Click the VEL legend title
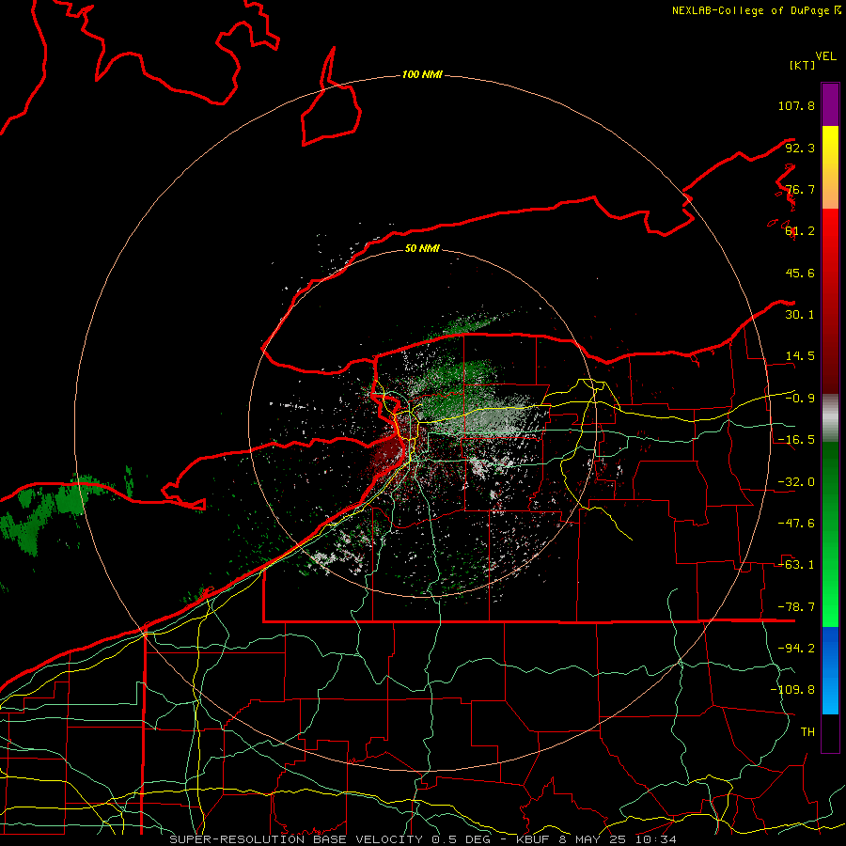This screenshot has height=846, width=846. point(825,56)
